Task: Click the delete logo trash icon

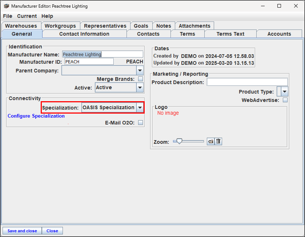Action: (218, 142)
